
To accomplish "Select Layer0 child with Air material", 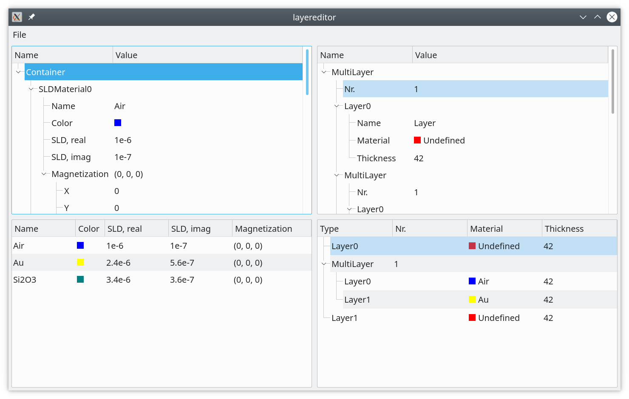I will pyautogui.click(x=480, y=281).
